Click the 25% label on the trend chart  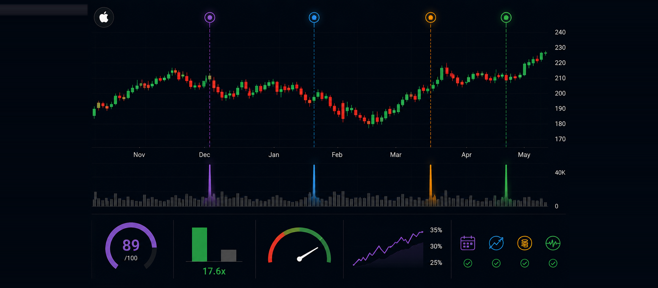436,262
